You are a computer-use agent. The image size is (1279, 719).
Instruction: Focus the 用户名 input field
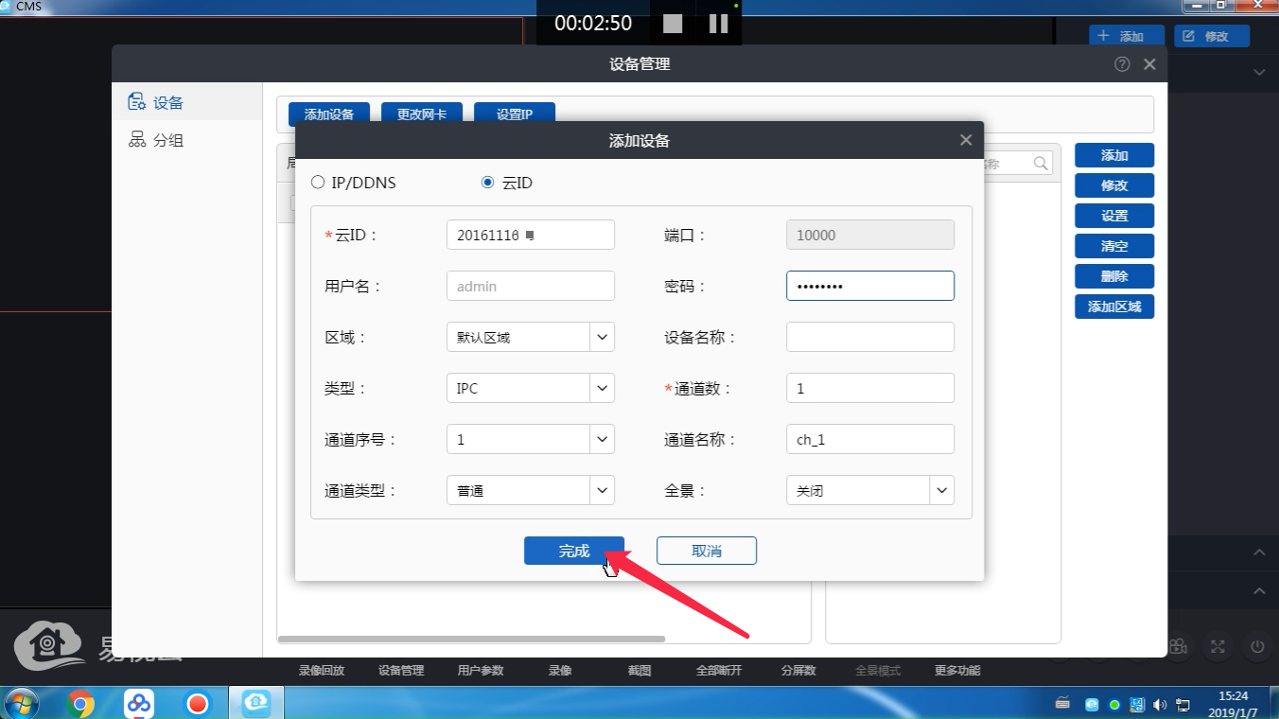(531, 286)
